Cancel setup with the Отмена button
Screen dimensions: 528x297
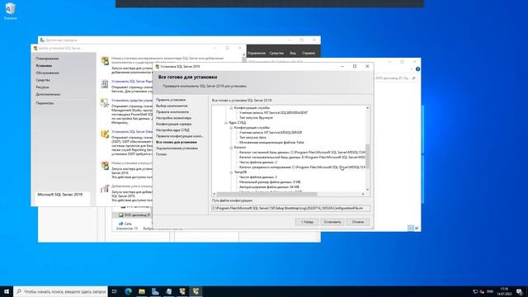[357, 222]
